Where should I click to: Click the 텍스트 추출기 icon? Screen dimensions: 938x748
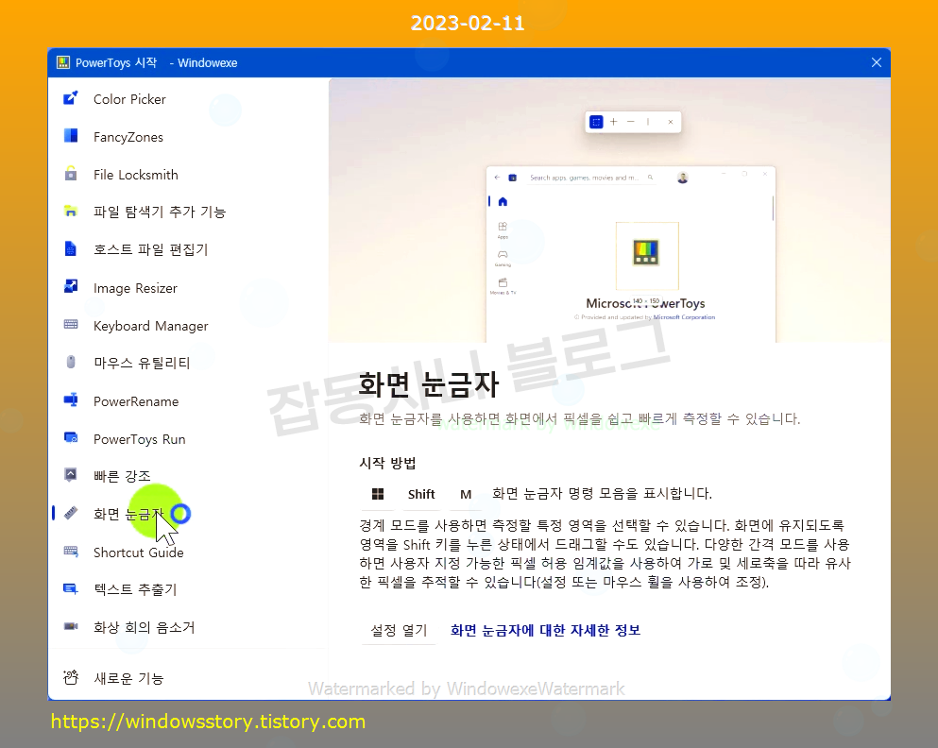coord(71,589)
